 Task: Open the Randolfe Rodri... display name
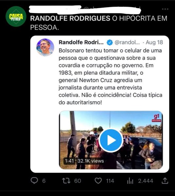pyautogui.click(x=81, y=42)
